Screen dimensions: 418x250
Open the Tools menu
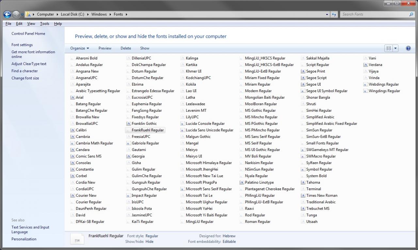point(45,24)
